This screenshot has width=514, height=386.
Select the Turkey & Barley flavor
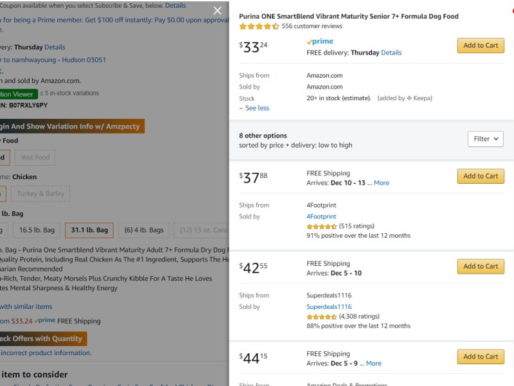(x=40, y=194)
